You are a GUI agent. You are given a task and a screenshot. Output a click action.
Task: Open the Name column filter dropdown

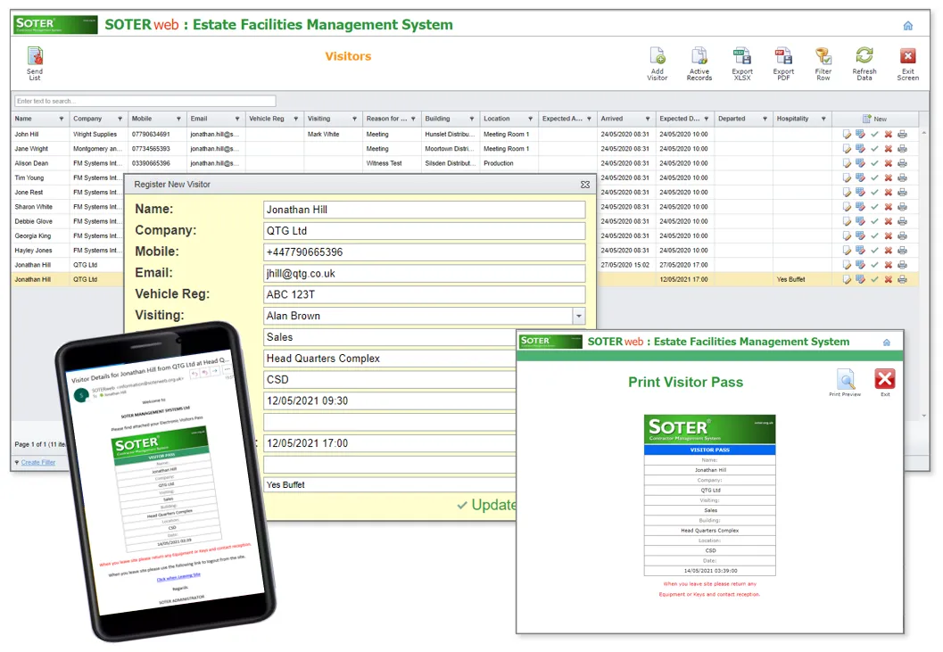[62, 120]
